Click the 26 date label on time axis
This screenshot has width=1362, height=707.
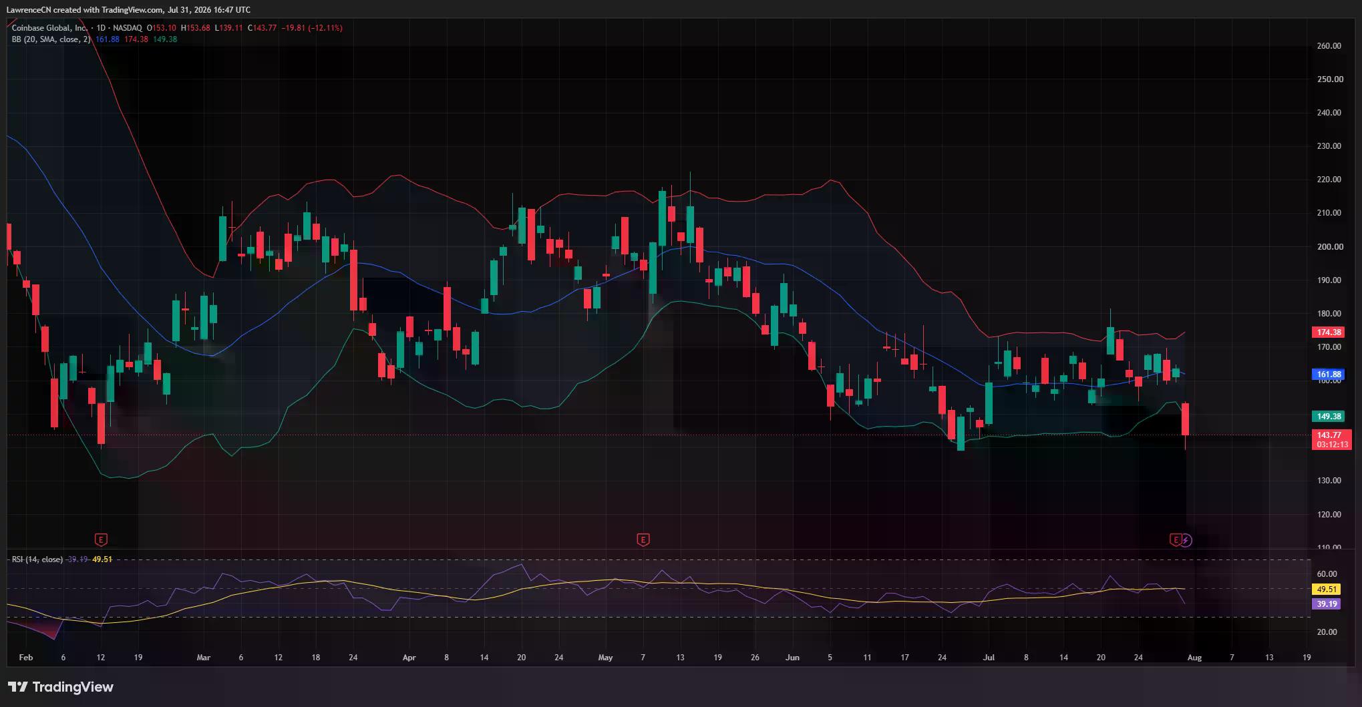point(755,658)
